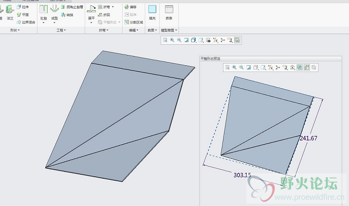Select the 303.15 dimension in preview
This screenshot has height=206, width=349.
242,174
